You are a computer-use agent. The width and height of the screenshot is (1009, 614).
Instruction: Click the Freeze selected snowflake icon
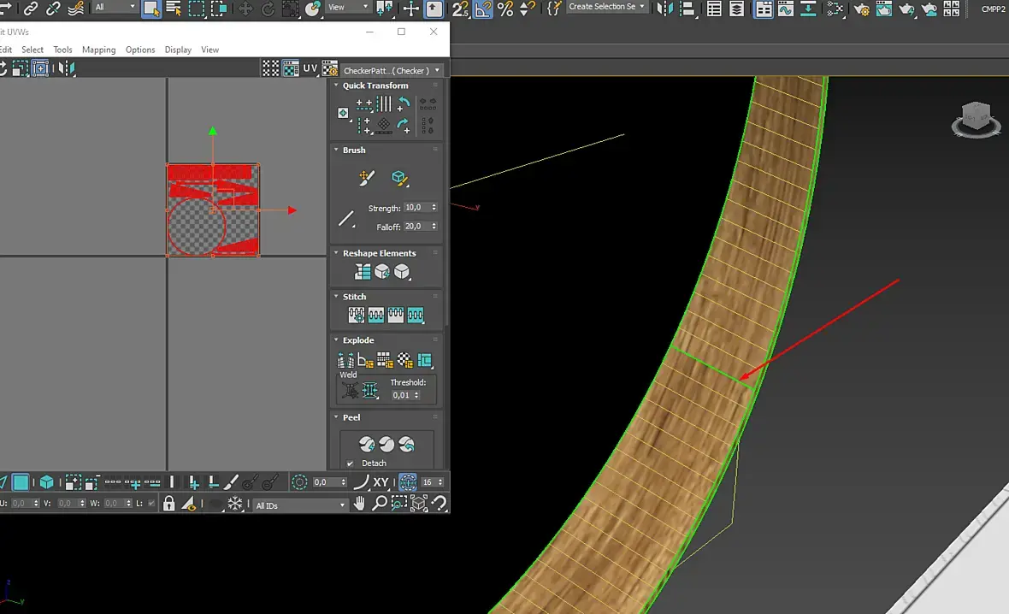tap(235, 504)
